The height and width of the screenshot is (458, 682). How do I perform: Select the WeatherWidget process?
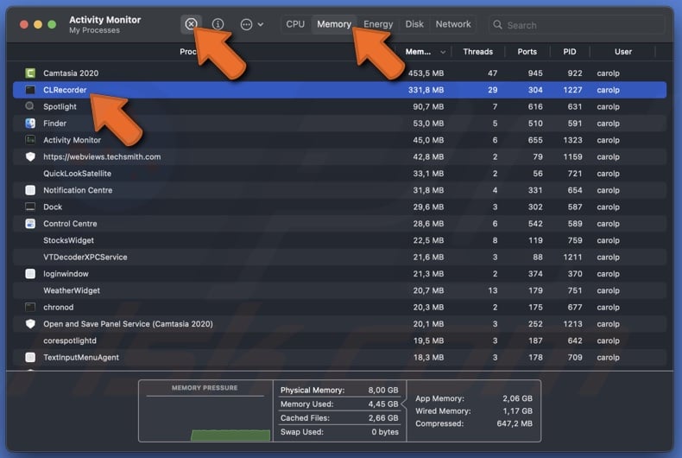click(x=72, y=290)
